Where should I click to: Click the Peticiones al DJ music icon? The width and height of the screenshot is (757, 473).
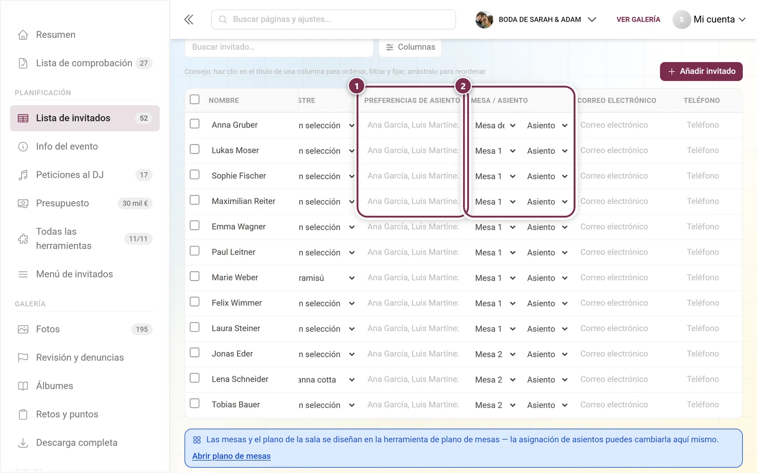point(23,175)
